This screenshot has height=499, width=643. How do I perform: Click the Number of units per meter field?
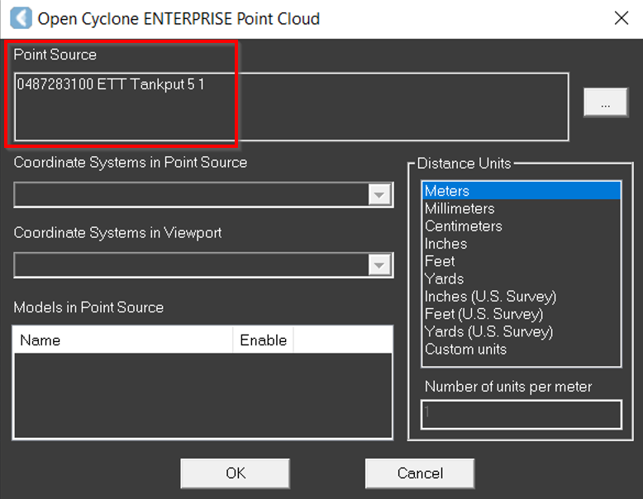521,415
